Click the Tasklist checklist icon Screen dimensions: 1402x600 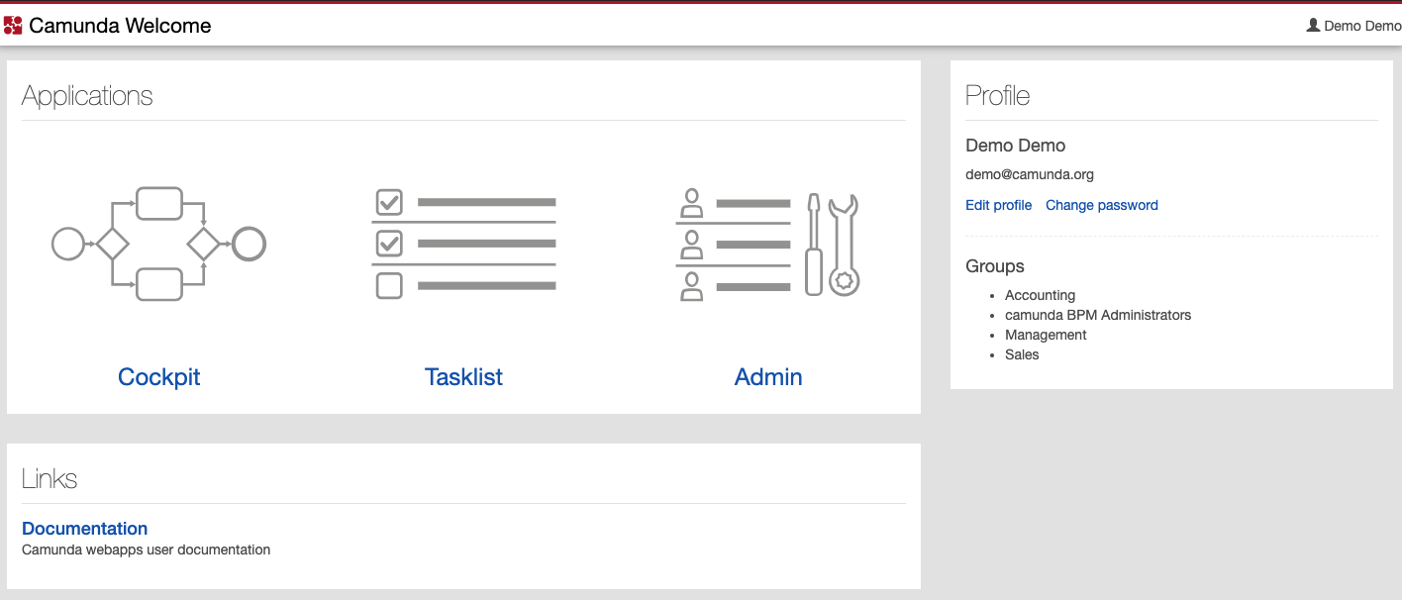(x=463, y=244)
